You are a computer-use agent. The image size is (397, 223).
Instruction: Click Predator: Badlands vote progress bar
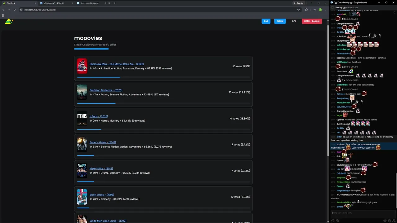(x=163, y=103)
